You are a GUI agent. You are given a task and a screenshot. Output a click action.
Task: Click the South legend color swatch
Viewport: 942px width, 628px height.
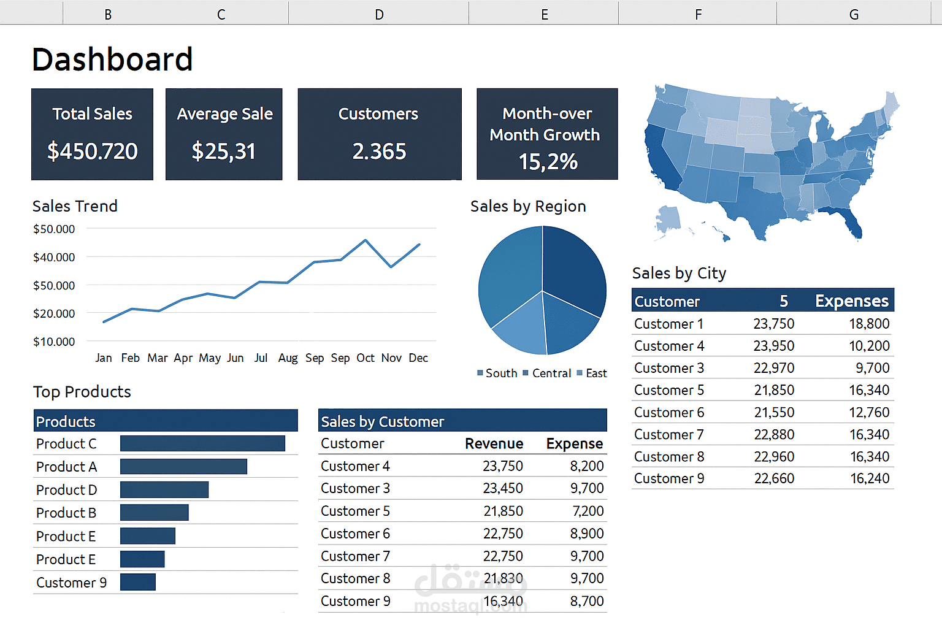pyautogui.click(x=480, y=373)
